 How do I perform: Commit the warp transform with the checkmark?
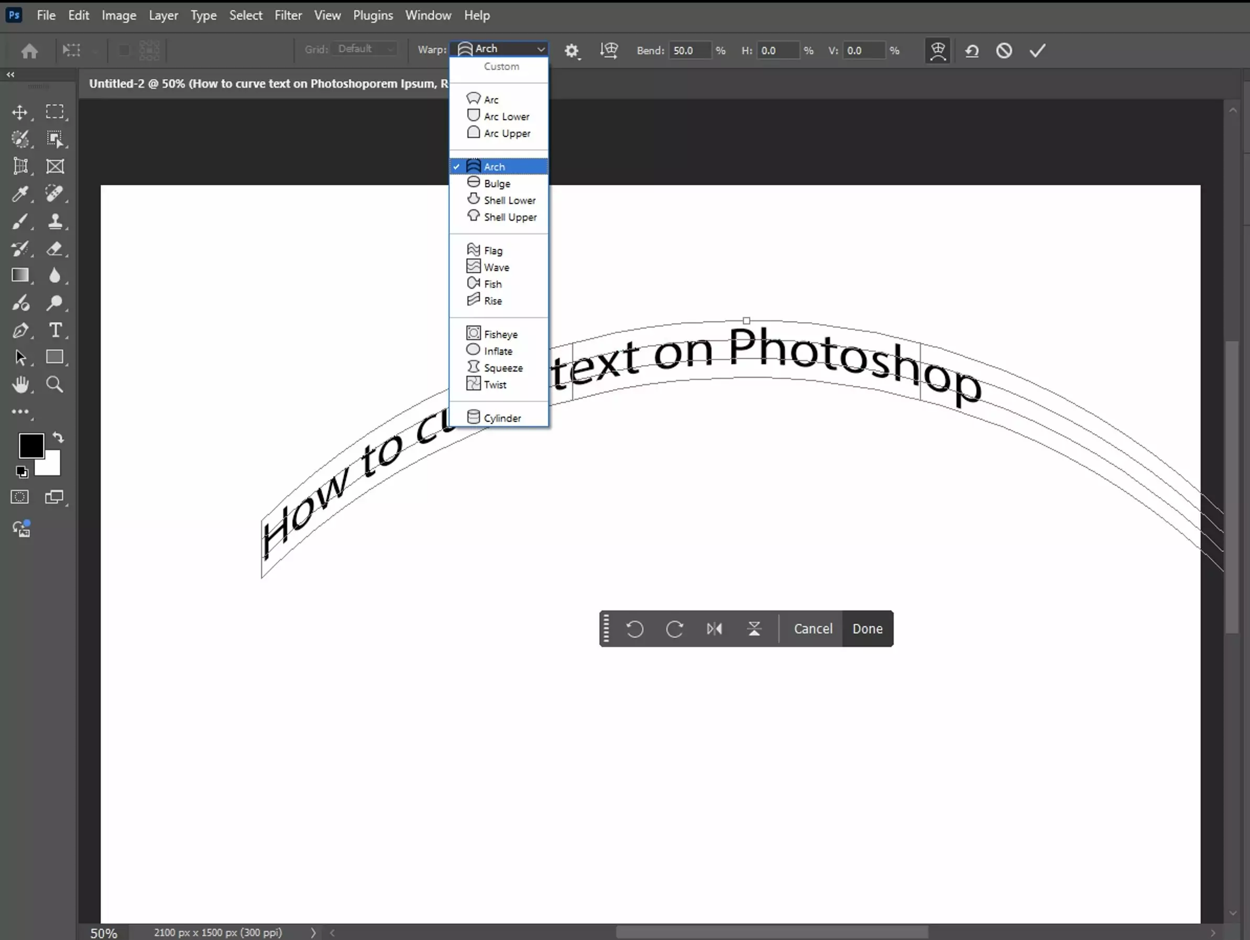(1036, 50)
